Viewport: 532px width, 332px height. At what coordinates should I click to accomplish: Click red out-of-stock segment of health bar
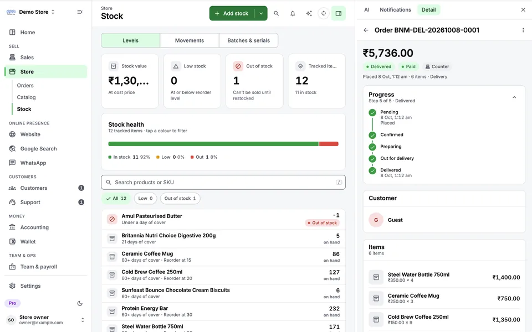[x=329, y=144]
